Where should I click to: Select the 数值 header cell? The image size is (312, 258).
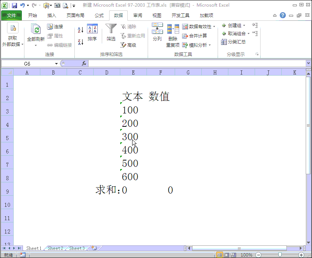click(x=161, y=96)
